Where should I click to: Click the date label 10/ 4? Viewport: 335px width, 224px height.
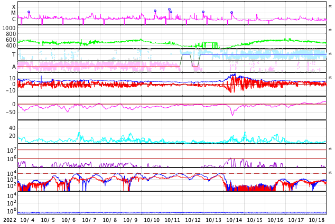pos(27,220)
